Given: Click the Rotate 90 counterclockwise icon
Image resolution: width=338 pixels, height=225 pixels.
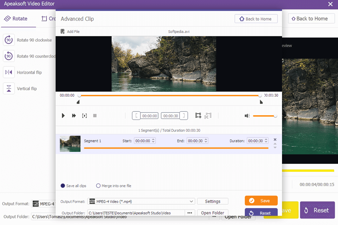Looking at the screenshot, I should (x=9, y=56).
